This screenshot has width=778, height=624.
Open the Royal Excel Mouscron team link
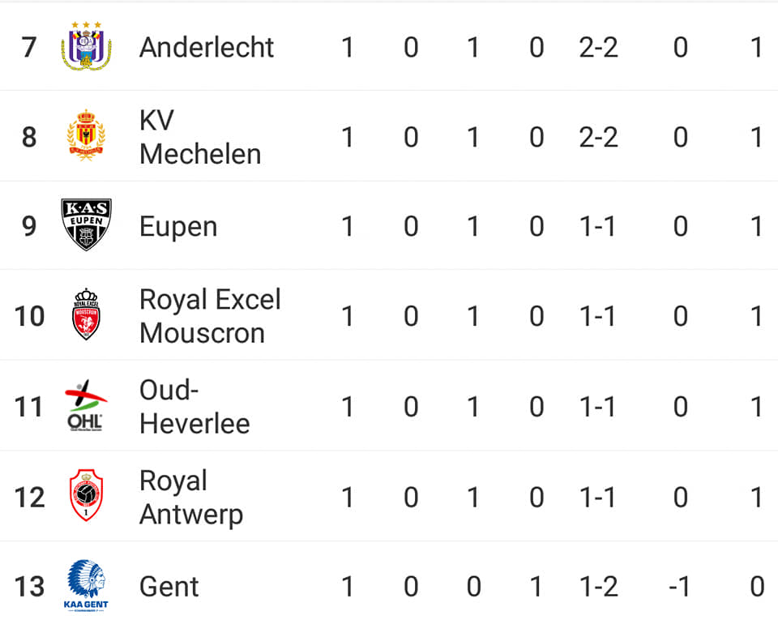(x=210, y=317)
